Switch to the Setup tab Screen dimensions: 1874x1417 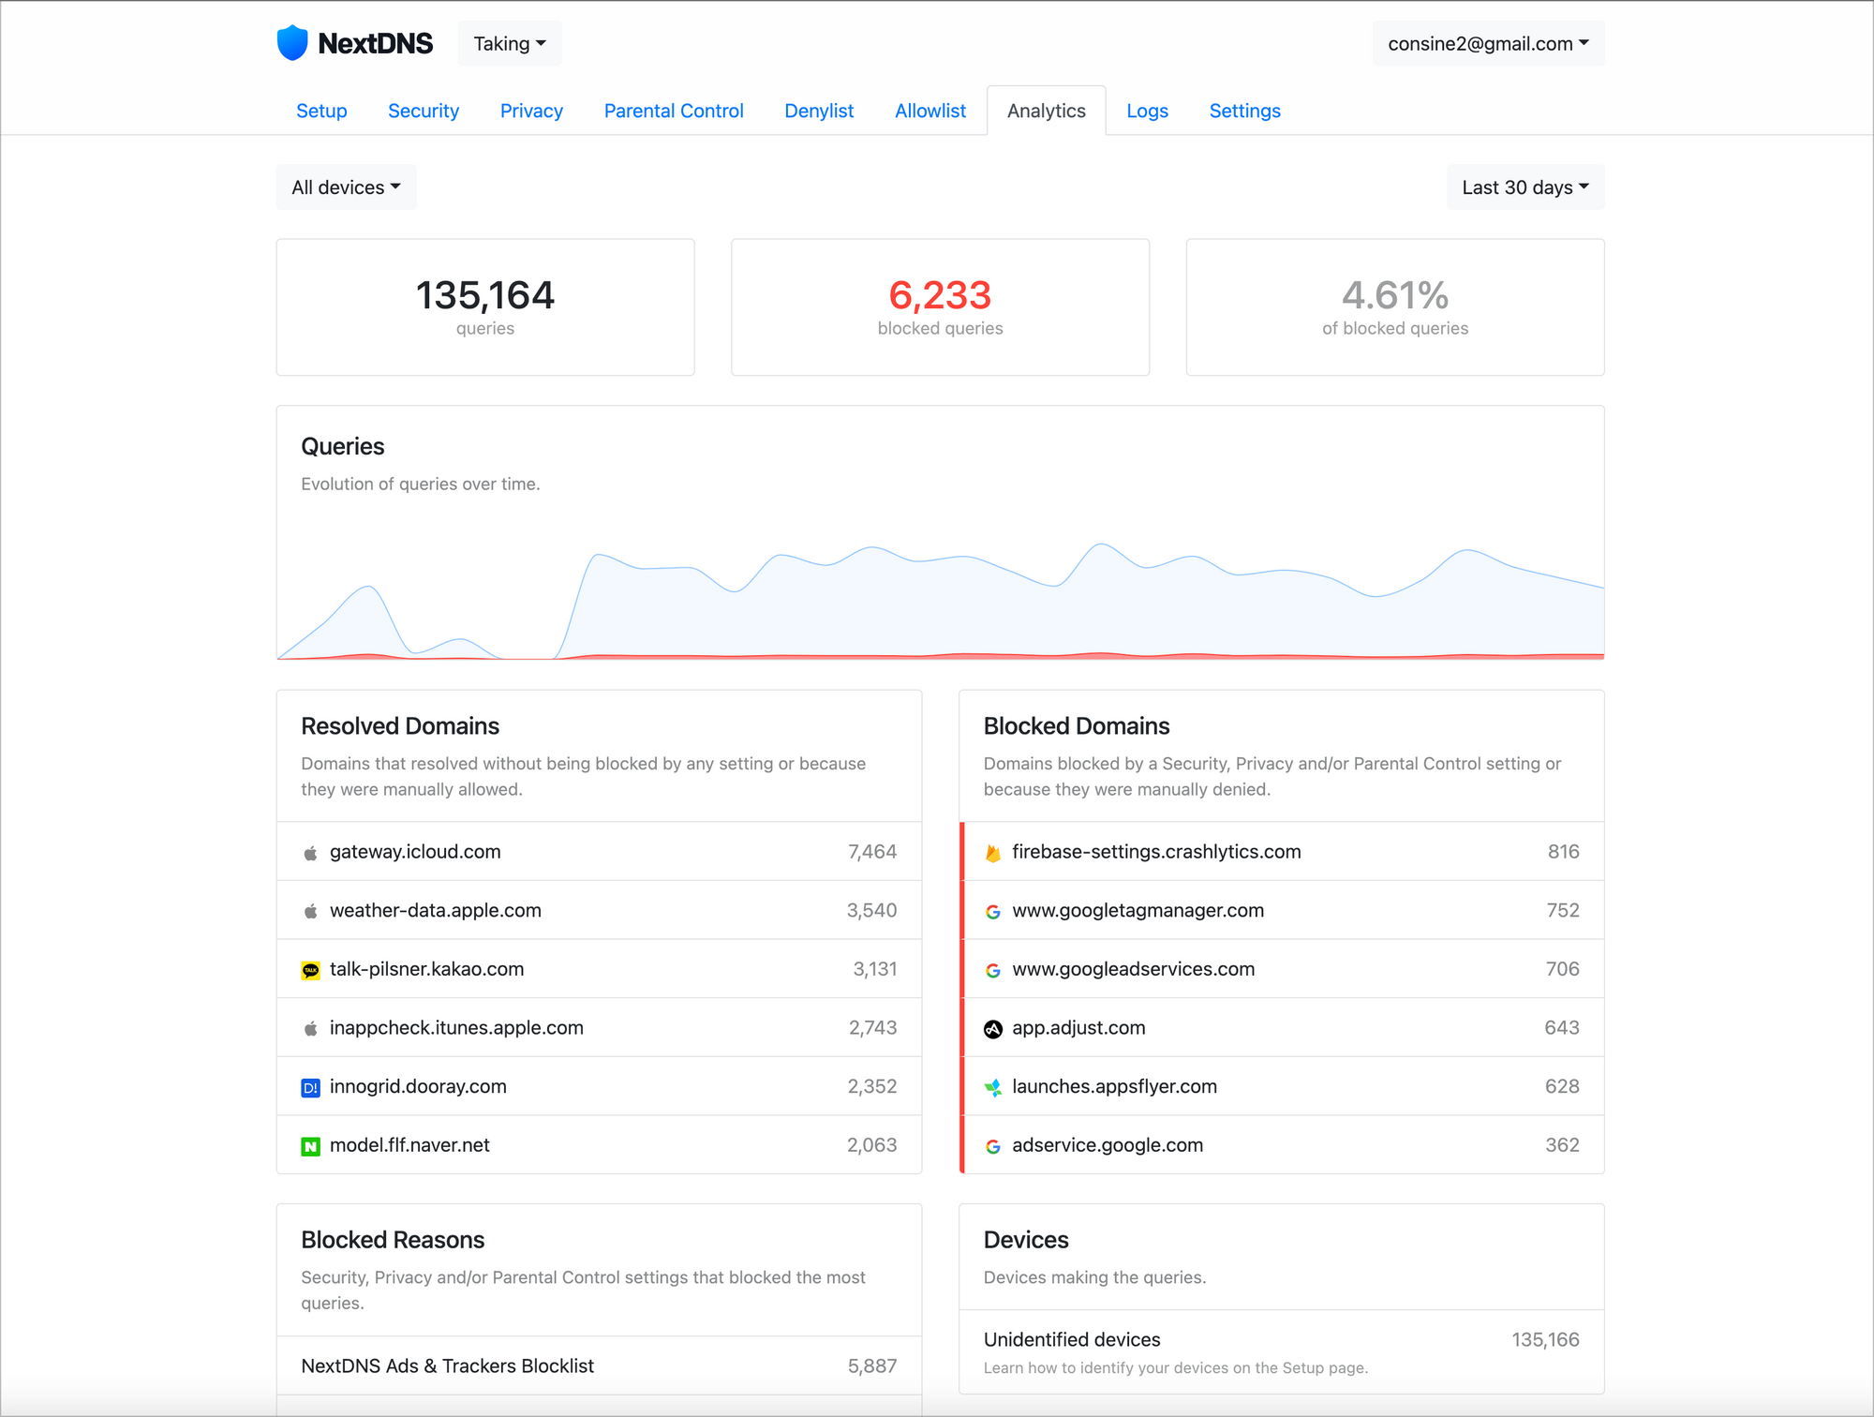[x=321, y=111]
